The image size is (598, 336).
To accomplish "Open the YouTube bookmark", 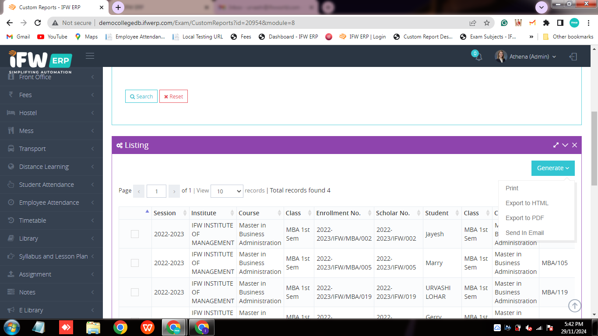I will pyautogui.click(x=53, y=37).
